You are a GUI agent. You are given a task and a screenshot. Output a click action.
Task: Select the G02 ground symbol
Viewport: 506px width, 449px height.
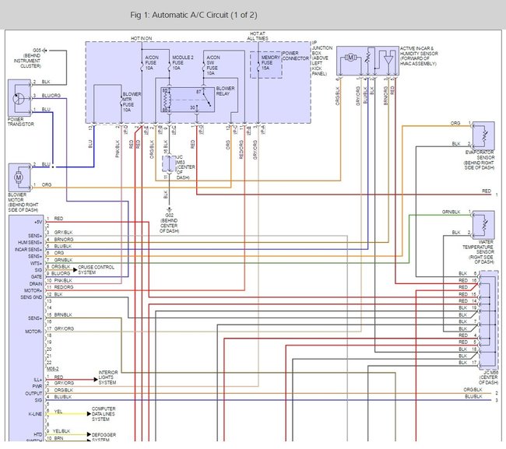click(x=169, y=209)
